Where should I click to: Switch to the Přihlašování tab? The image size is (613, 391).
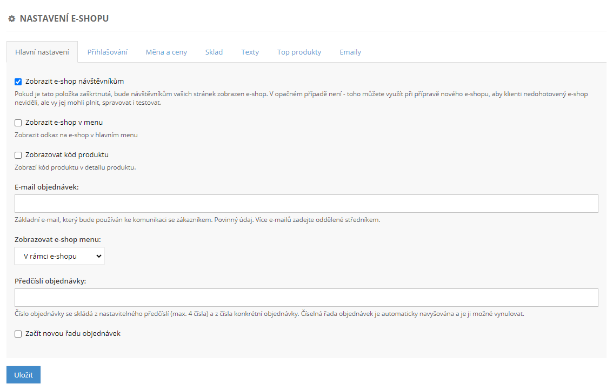(x=107, y=52)
